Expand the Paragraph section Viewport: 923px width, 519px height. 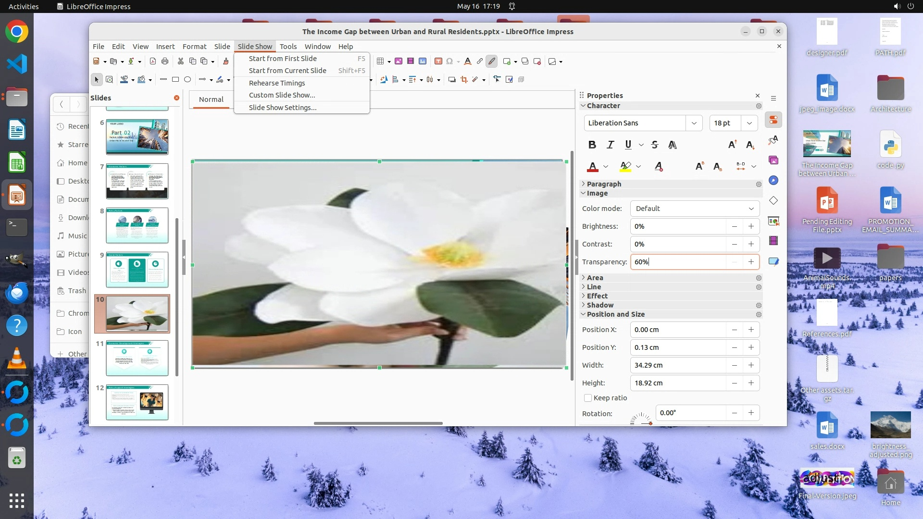click(x=604, y=184)
